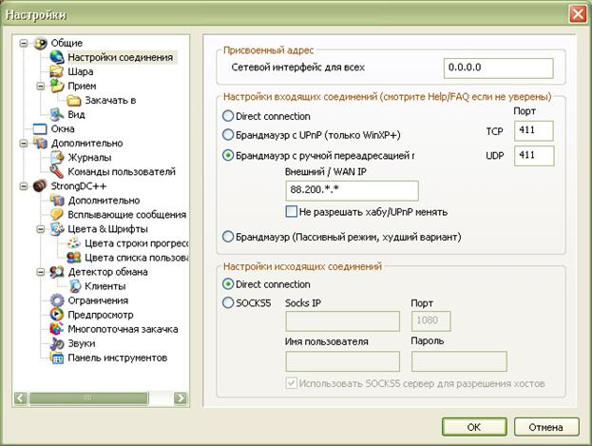The width and height of the screenshot is (592, 446).
Task: Click the Всплывающие сообщения icon
Action: pyautogui.click(x=57, y=215)
